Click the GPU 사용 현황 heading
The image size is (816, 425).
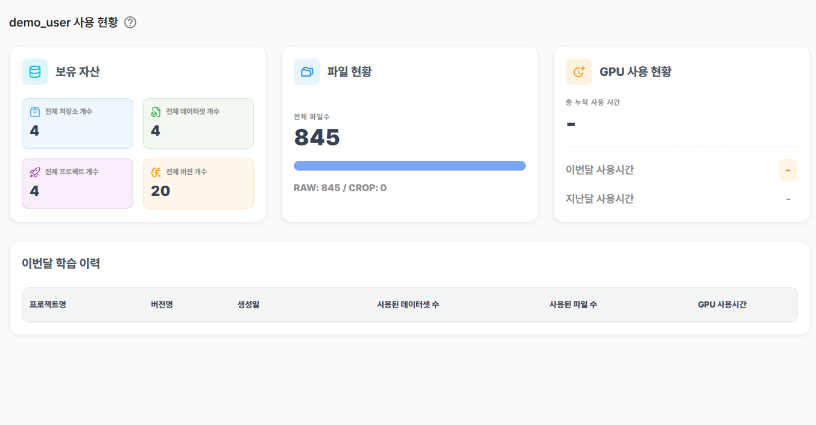(636, 72)
